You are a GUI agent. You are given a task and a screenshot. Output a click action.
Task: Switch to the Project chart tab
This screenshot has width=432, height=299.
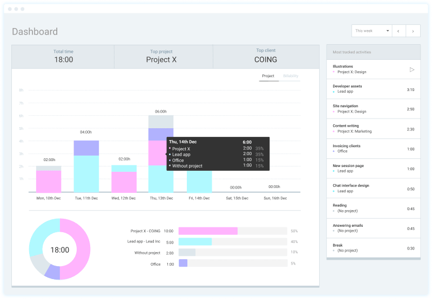coord(268,76)
